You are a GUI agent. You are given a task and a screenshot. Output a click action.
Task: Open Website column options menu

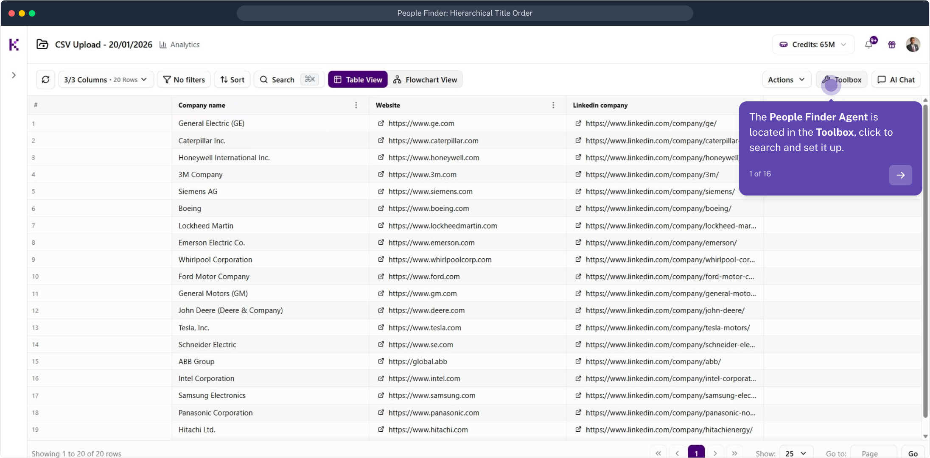553,105
